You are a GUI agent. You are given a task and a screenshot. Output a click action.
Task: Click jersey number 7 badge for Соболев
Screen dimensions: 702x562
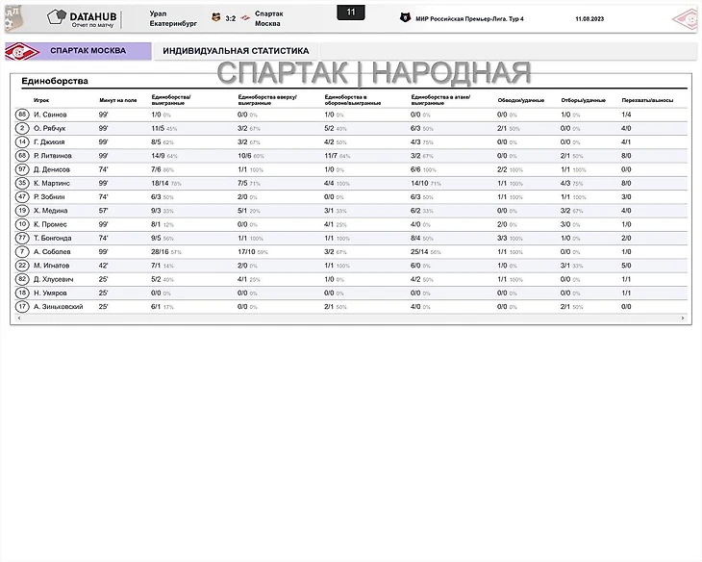tap(21, 252)
